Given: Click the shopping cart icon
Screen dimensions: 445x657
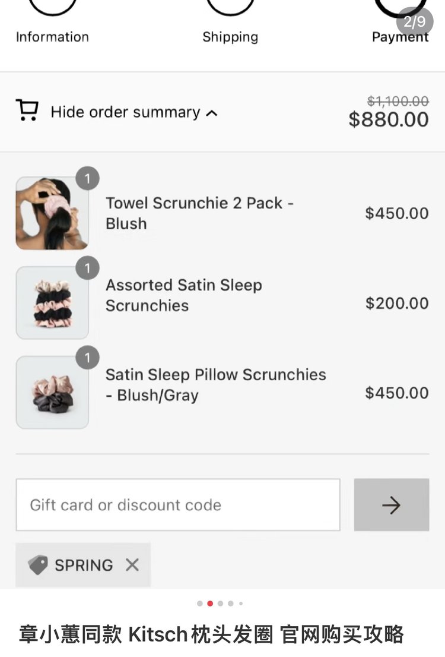Looking at the screenshot, I should coord(27,110).
